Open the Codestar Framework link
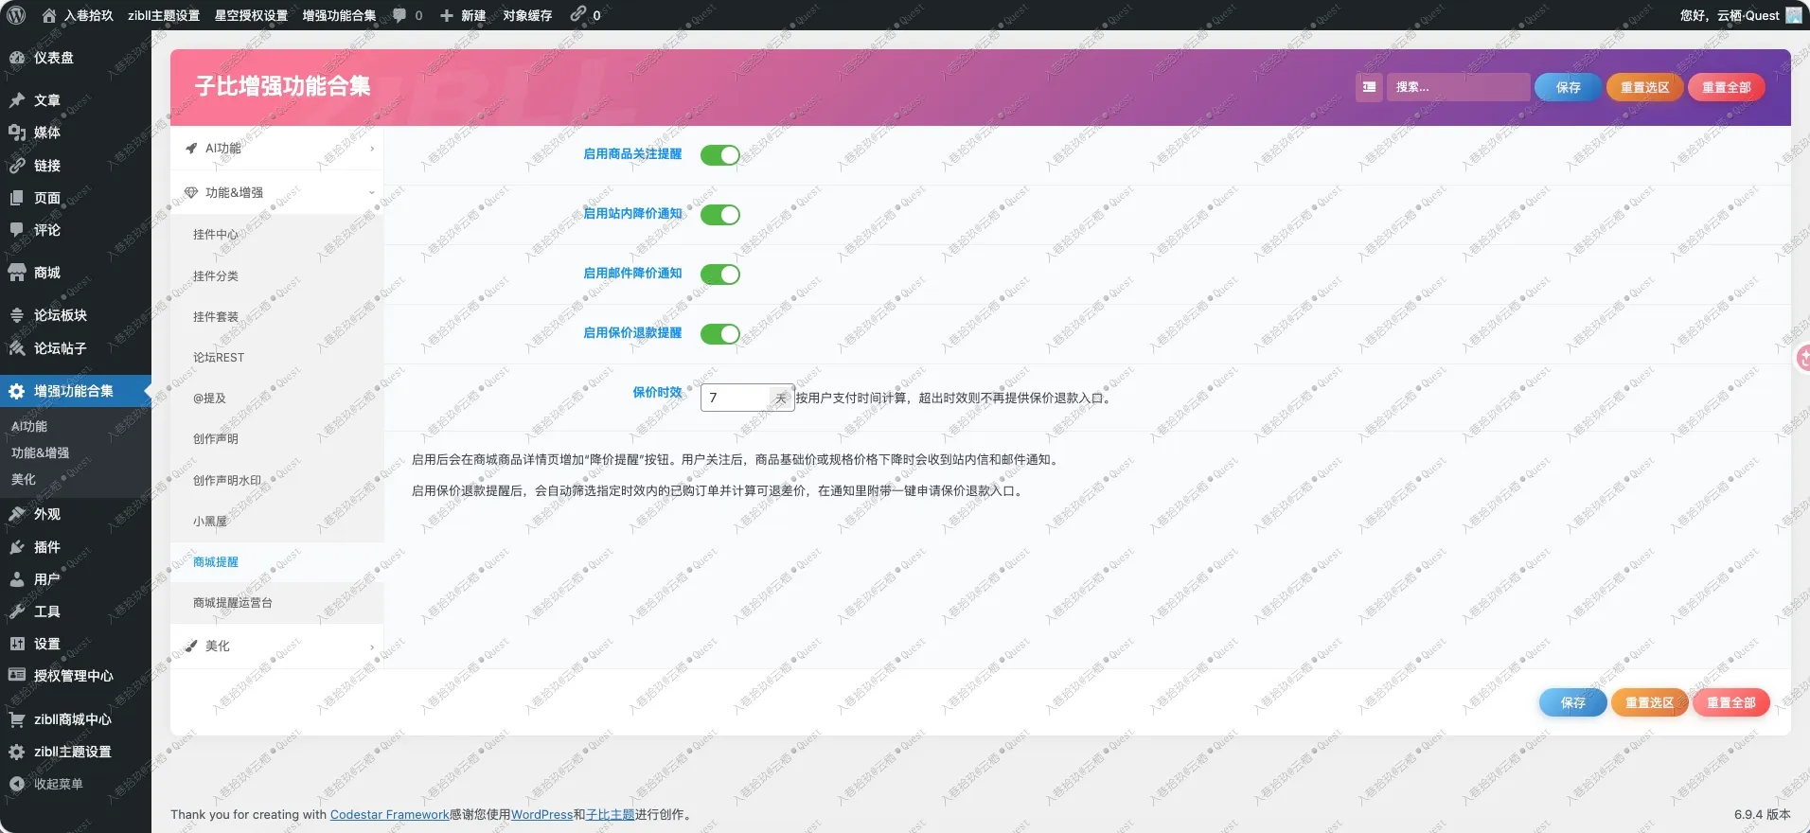The image size is (1810, 833). click(389, 815)
